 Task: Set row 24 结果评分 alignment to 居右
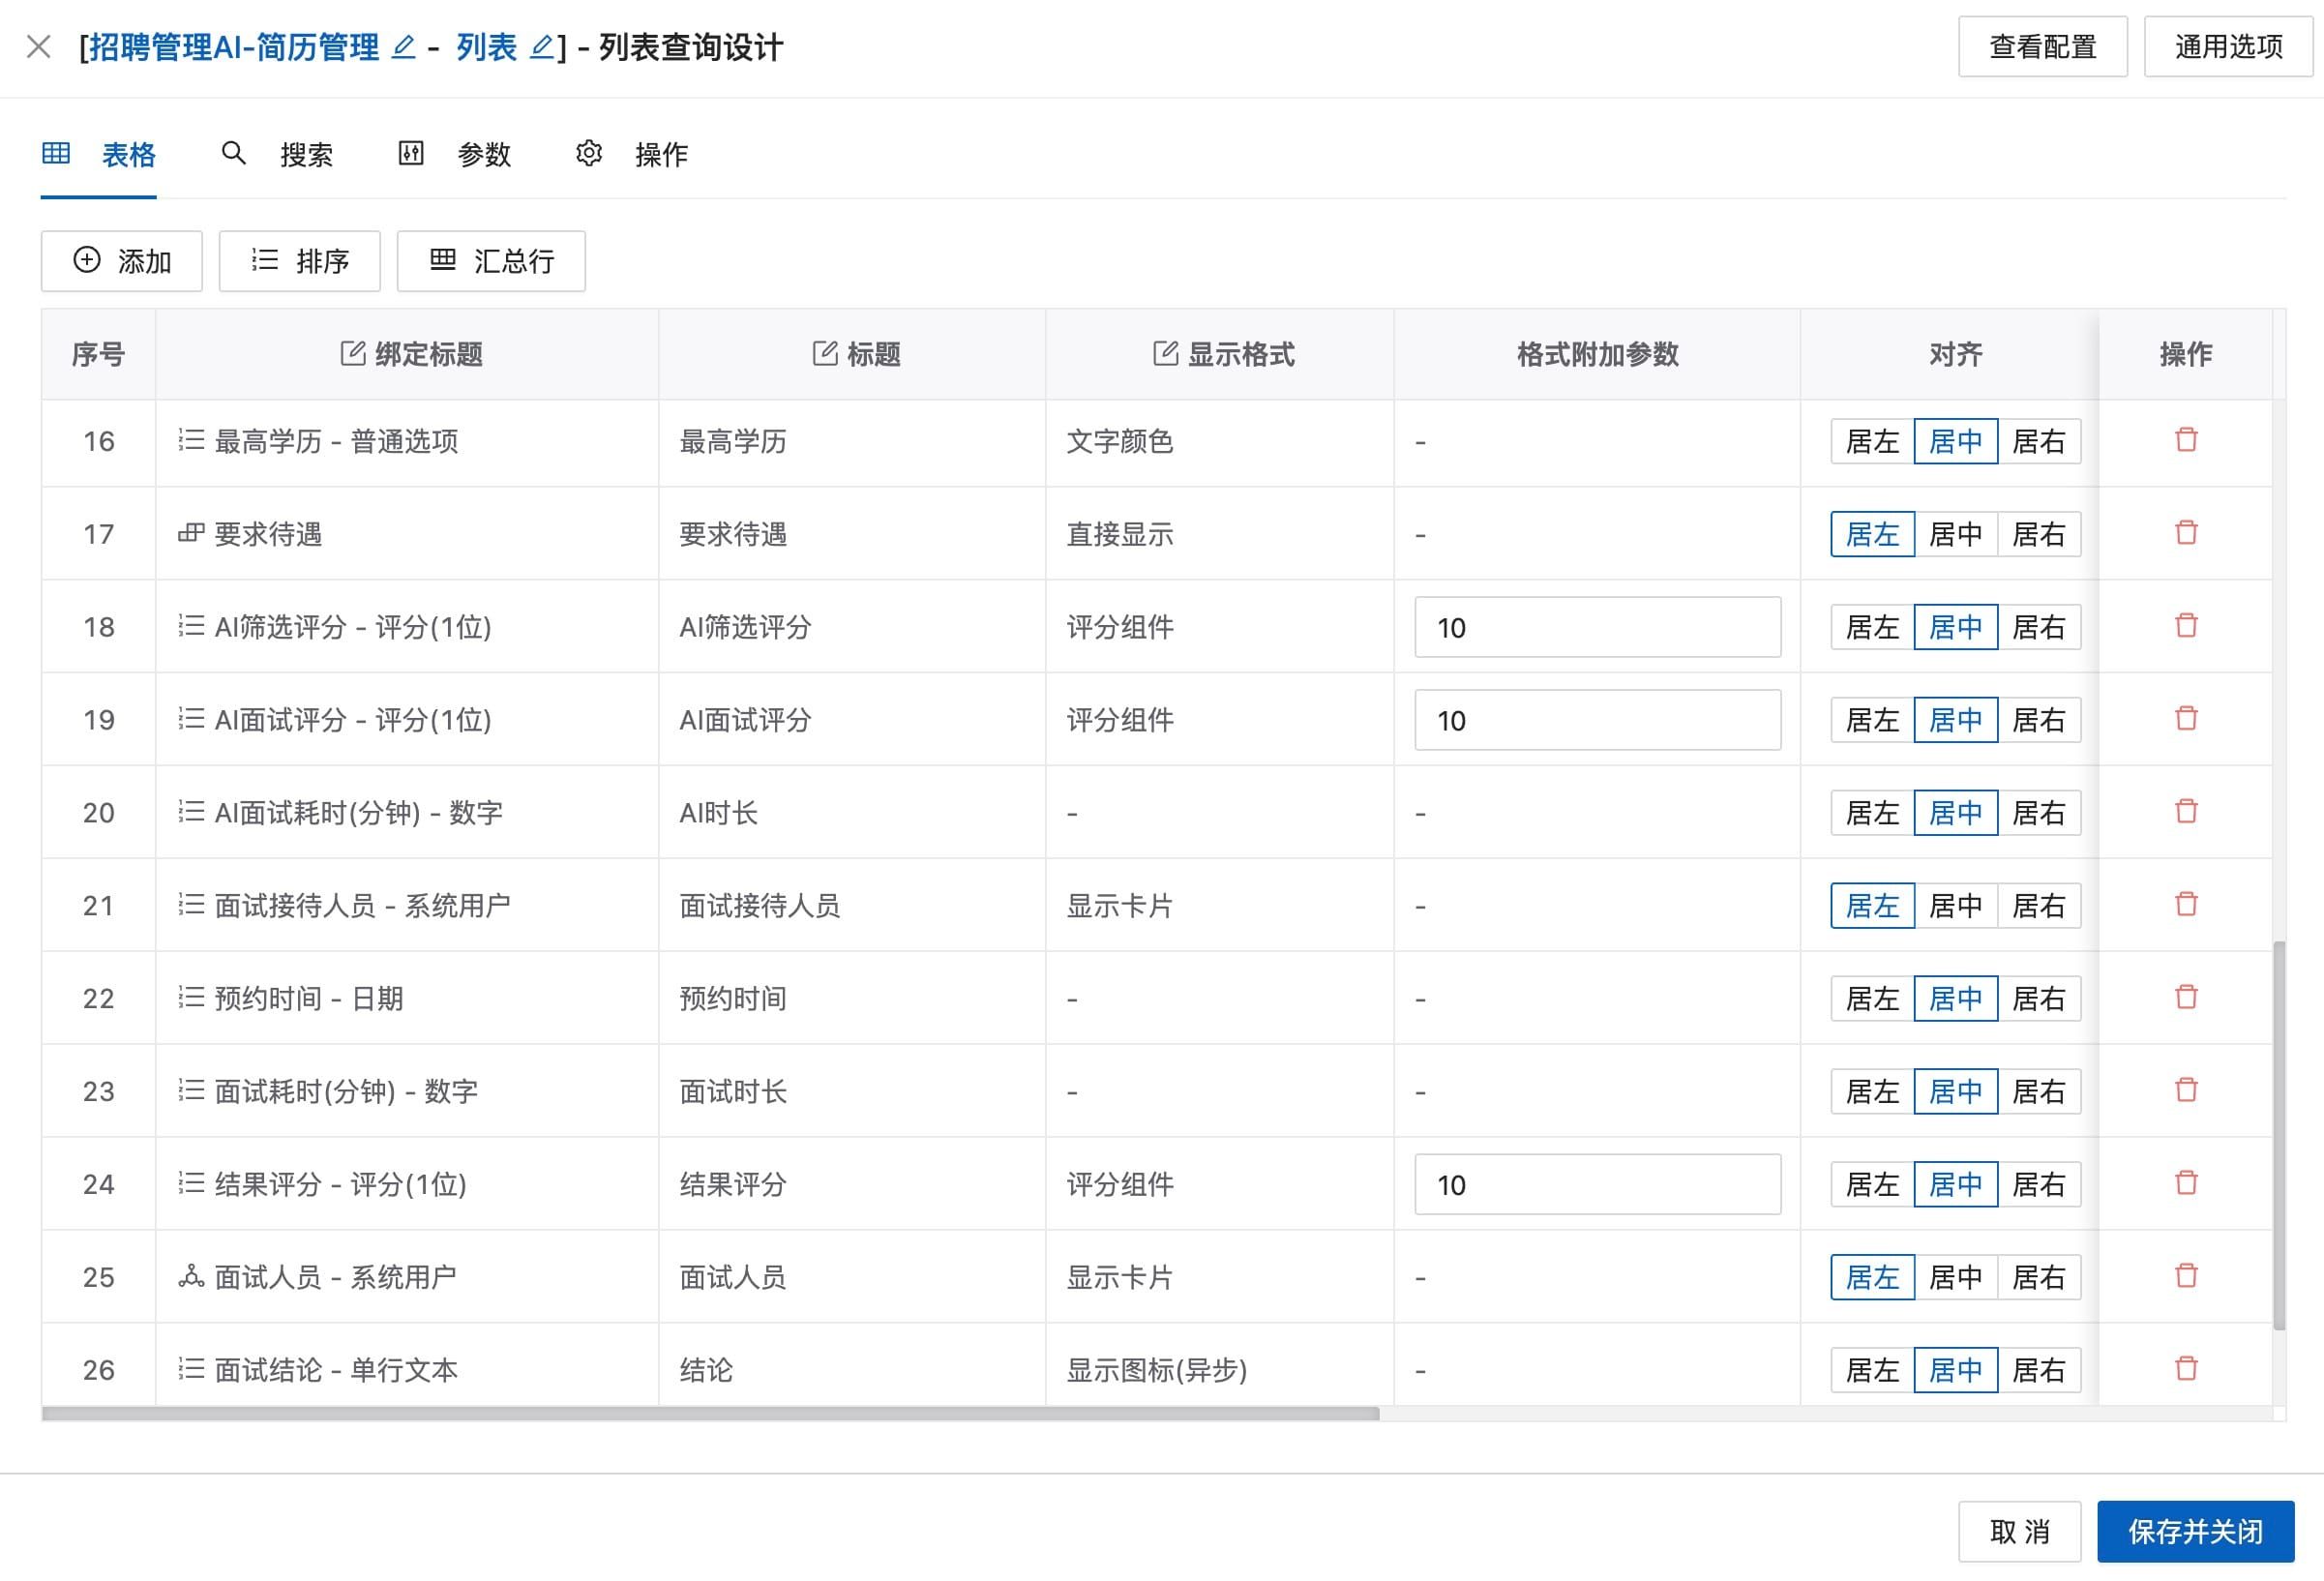[x=2039, y=1184]
